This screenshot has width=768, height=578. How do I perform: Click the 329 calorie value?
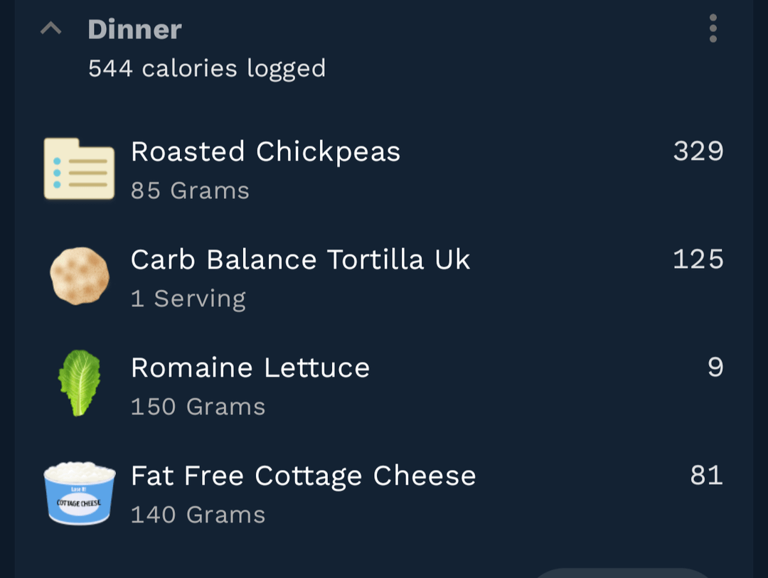698,151
